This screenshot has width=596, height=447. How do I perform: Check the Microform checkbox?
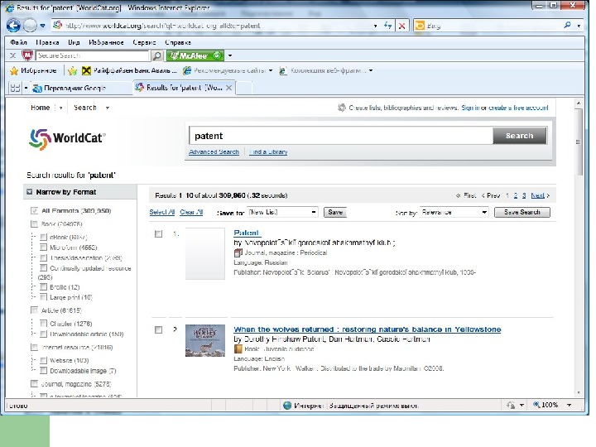(43, 248)
